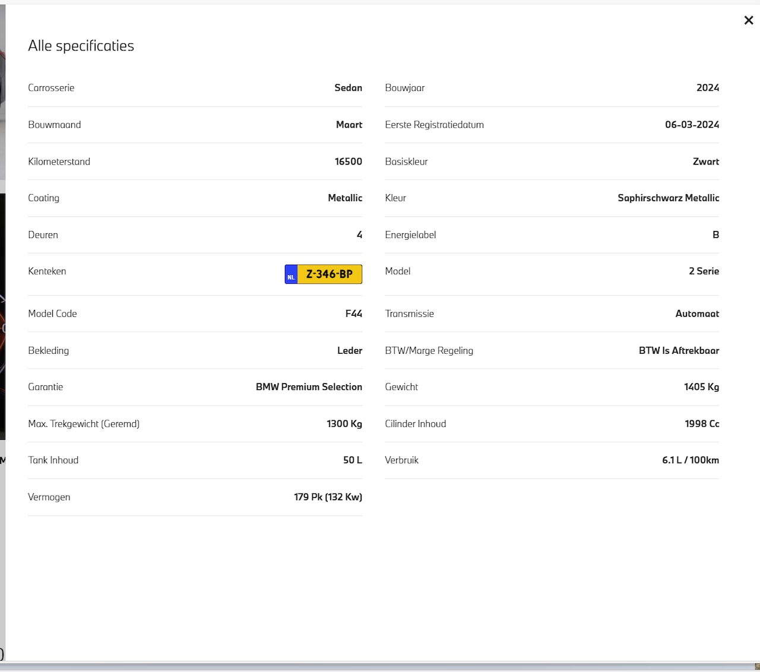Click the Transmissie value Automaat
This screenshot has height=672, width=760.
pyautogui.click(x=697, y=314)
